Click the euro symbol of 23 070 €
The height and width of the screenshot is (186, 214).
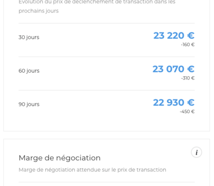pyautogui.click(x=191, y=69)
